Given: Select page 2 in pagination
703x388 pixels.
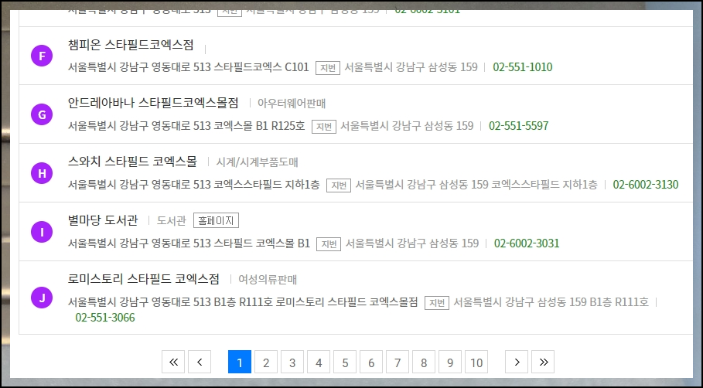Looking at the screenshot, I should [x=266, y=362].
